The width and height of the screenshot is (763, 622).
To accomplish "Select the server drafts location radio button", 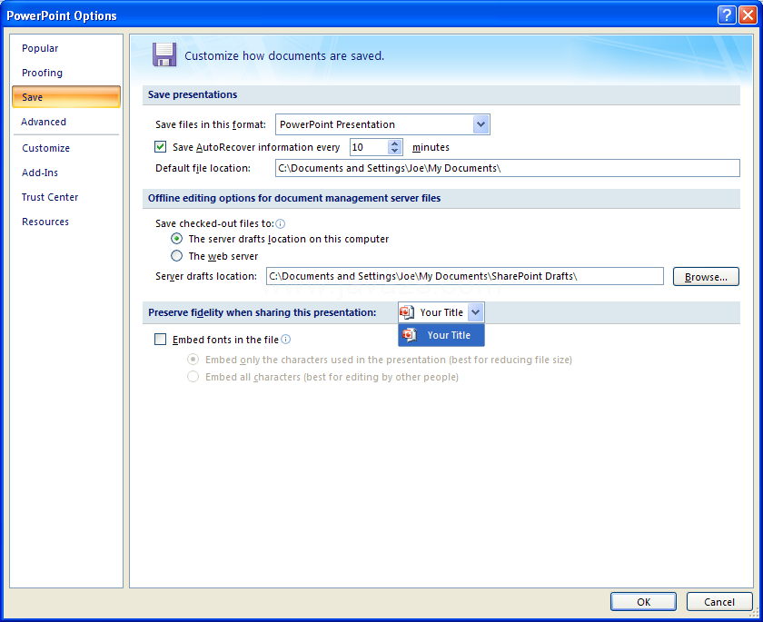I will pyautogui.click(x=176, y=239).
